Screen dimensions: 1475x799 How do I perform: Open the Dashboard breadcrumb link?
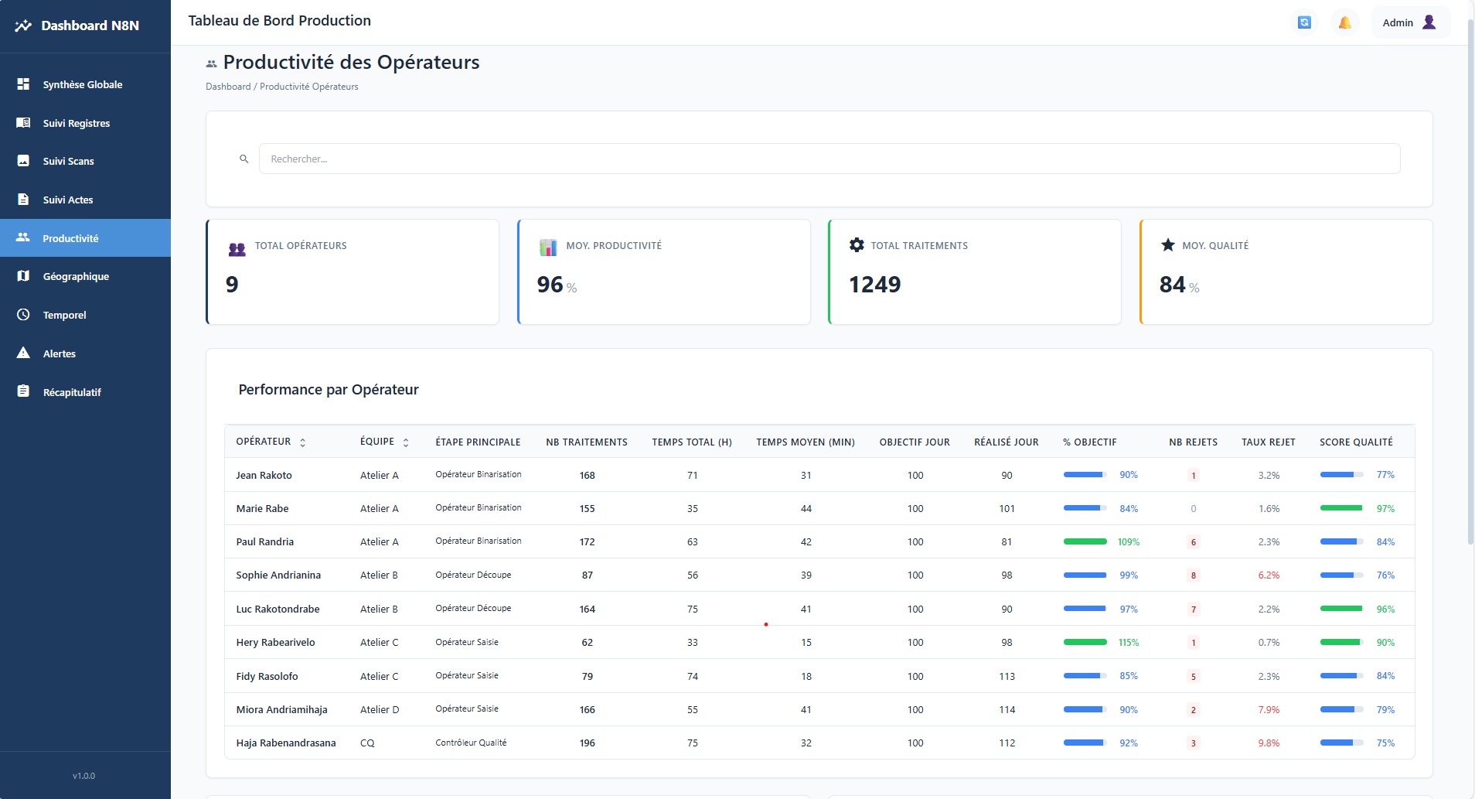click(228, 86)
